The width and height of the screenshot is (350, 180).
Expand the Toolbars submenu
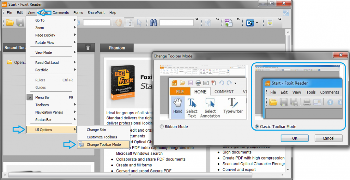click(x=52, y=105)
